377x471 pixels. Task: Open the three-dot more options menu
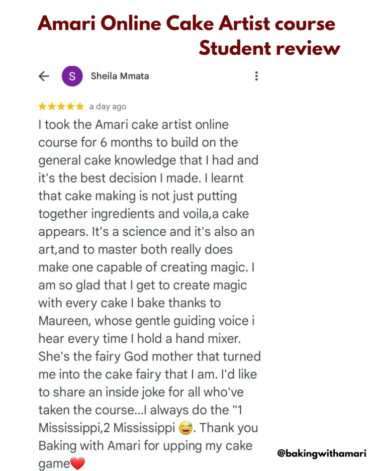click(x=256, y=76)
